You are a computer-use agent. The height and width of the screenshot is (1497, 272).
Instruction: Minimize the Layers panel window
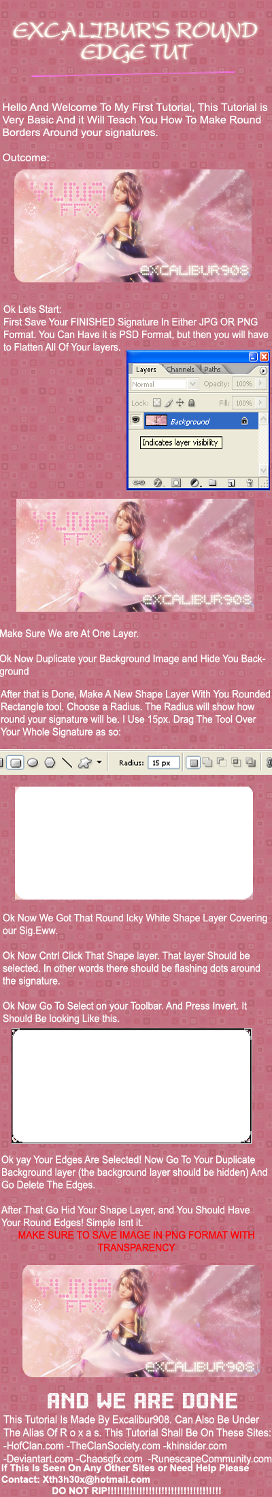pos(253,357)
